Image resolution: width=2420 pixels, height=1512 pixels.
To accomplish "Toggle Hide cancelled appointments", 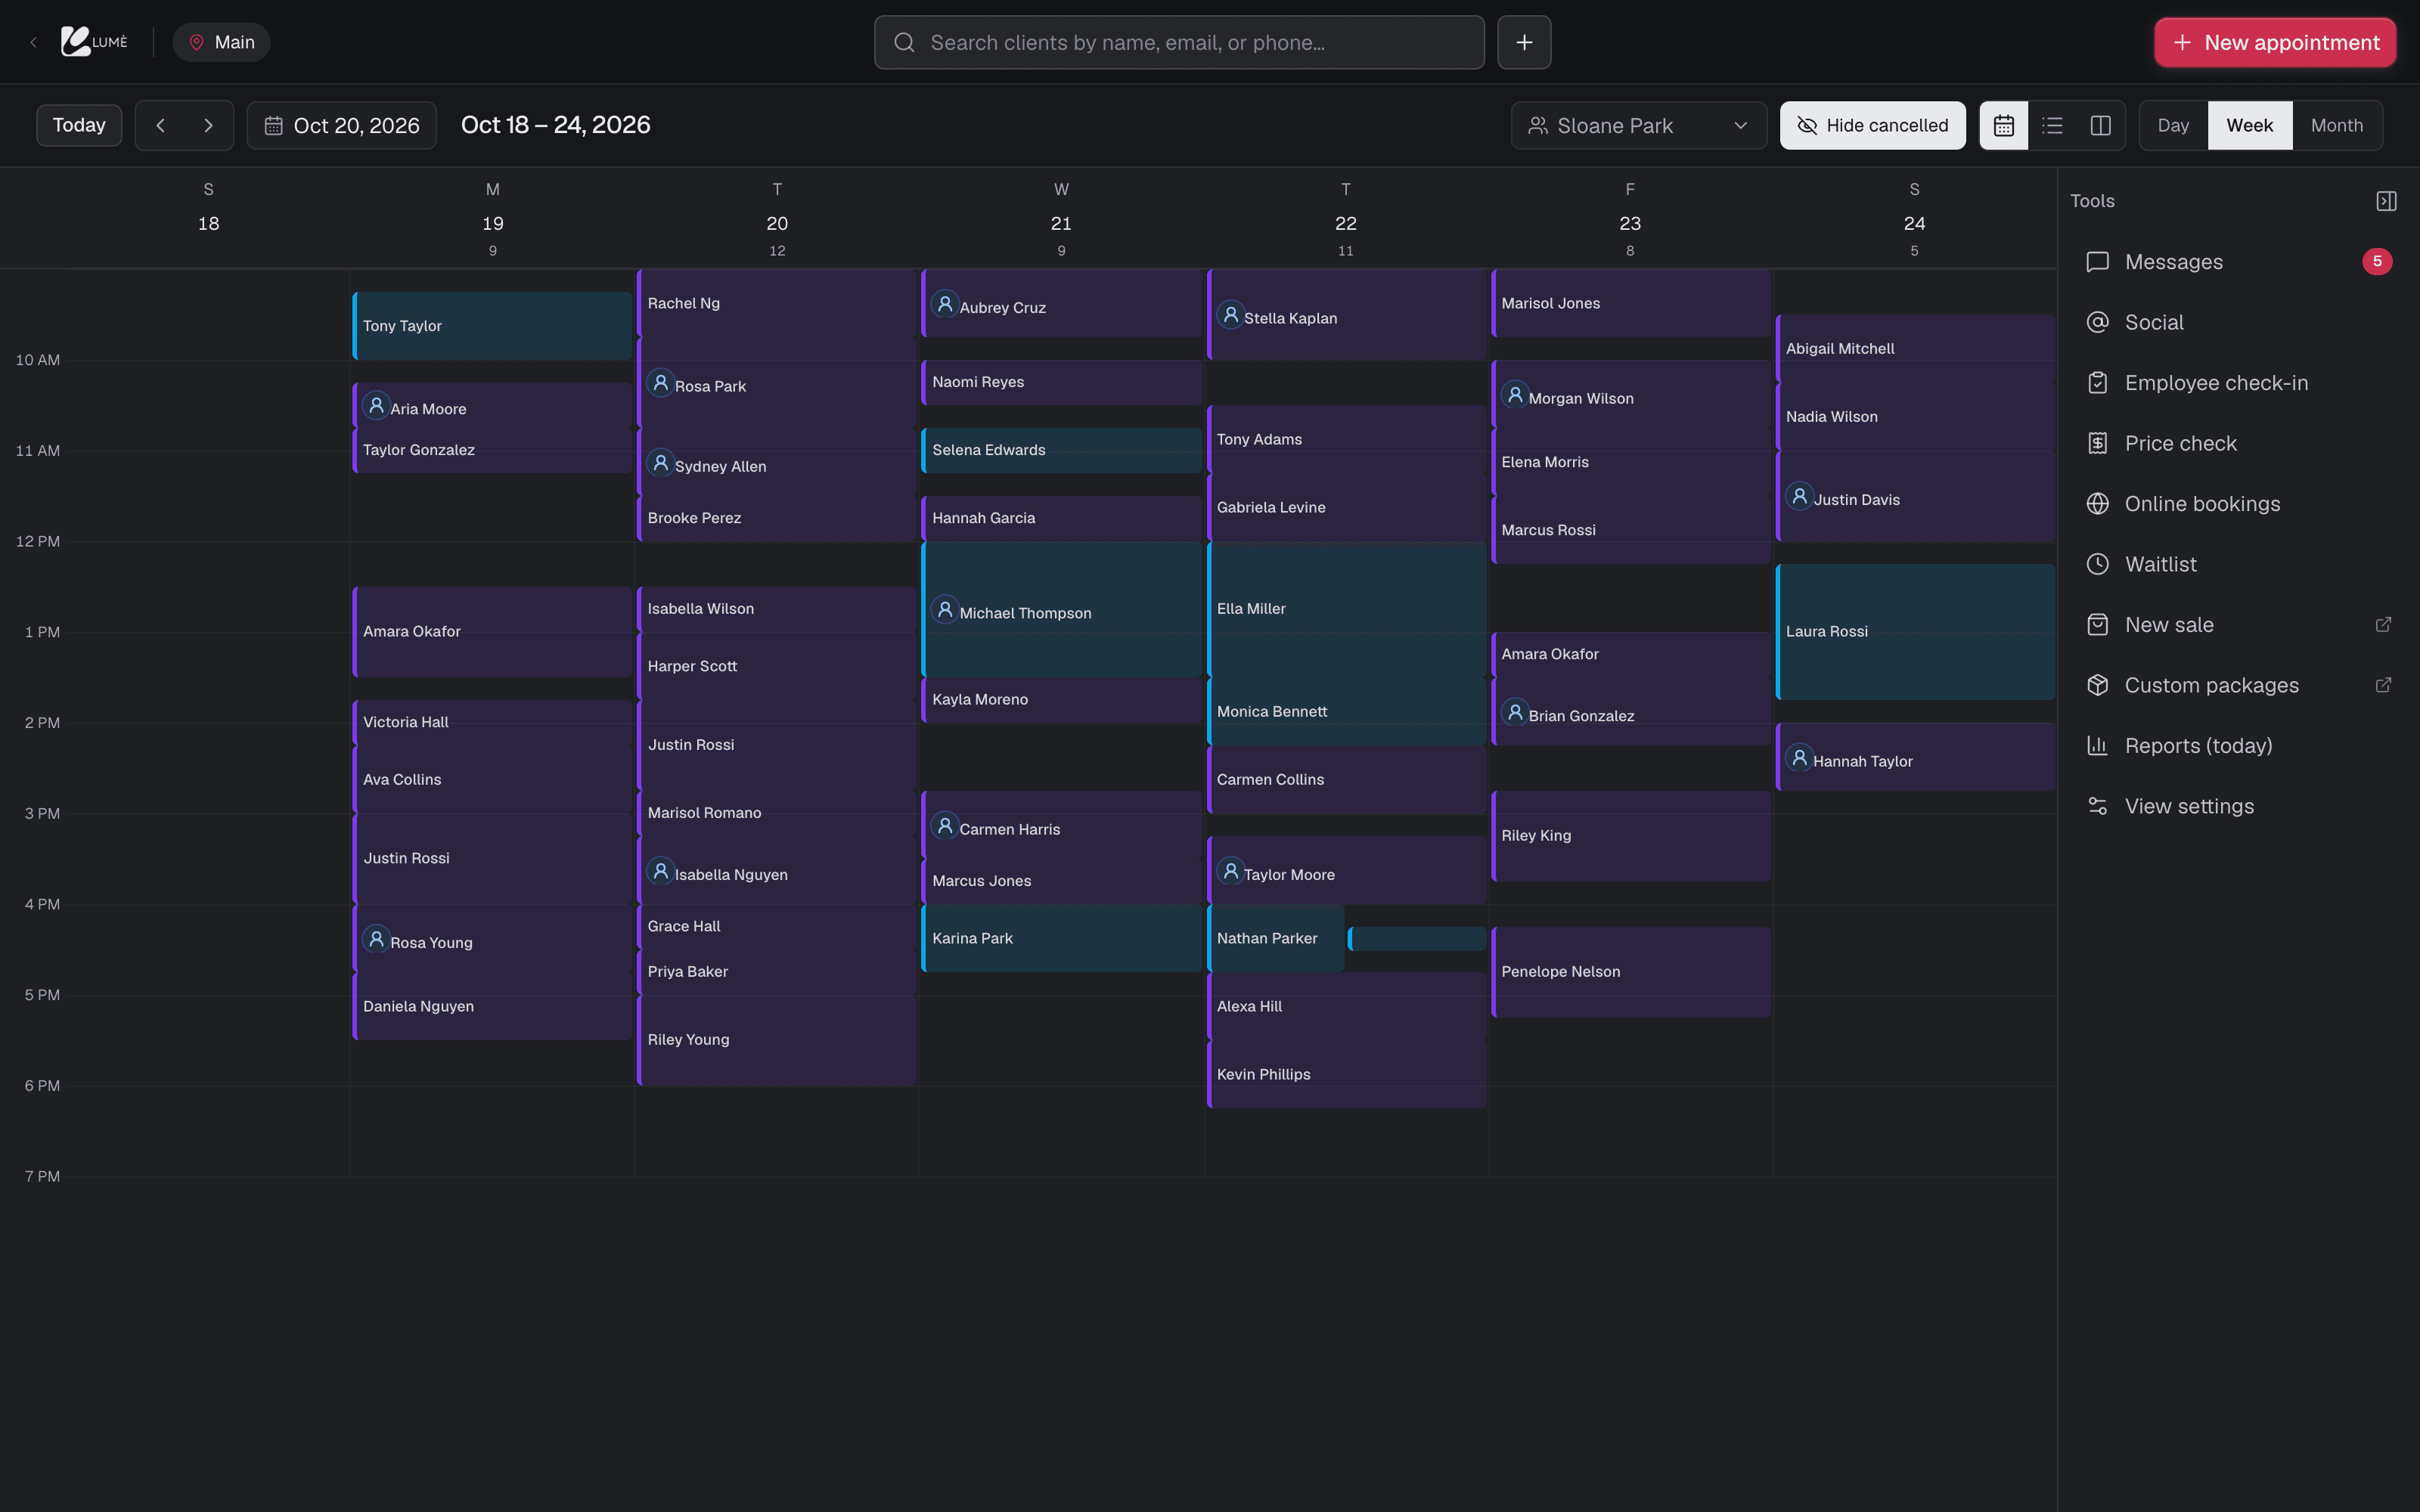I will pyautogui.click(x=1872, y=125).
